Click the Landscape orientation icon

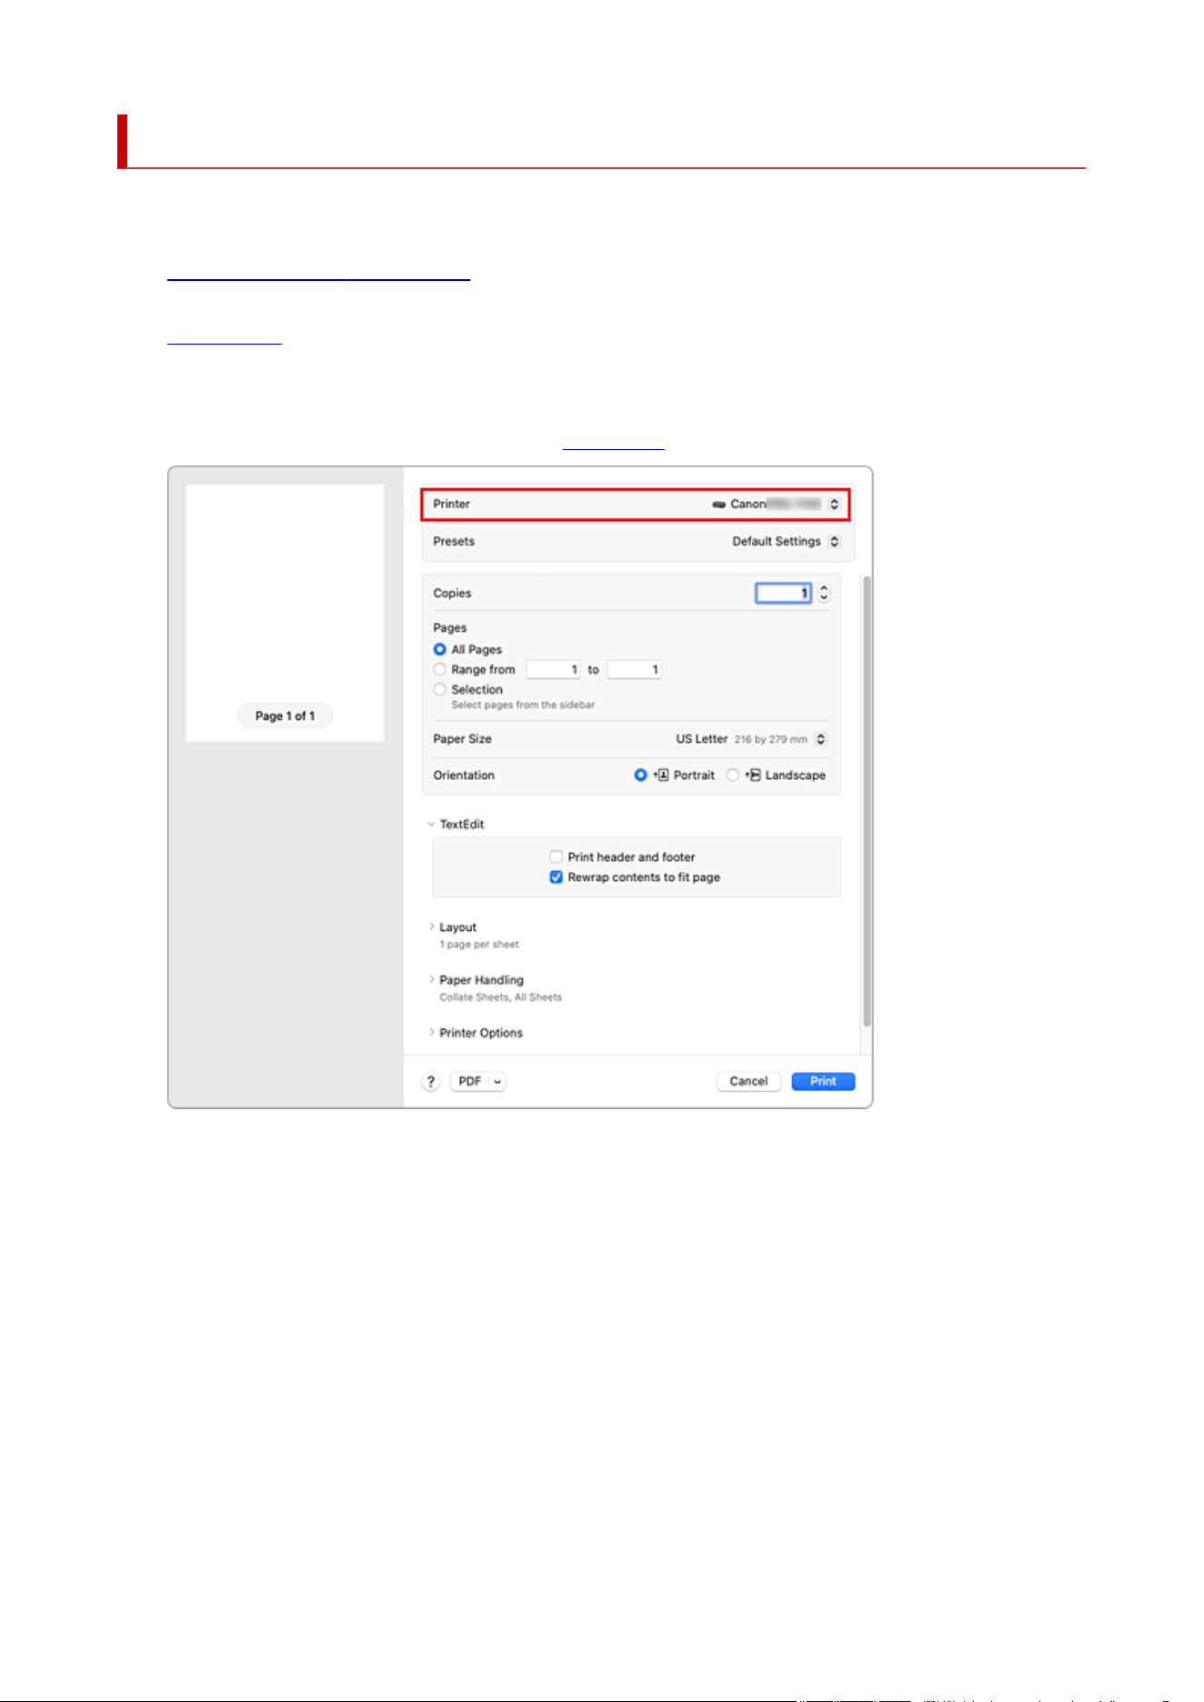(x=753, y=775)
